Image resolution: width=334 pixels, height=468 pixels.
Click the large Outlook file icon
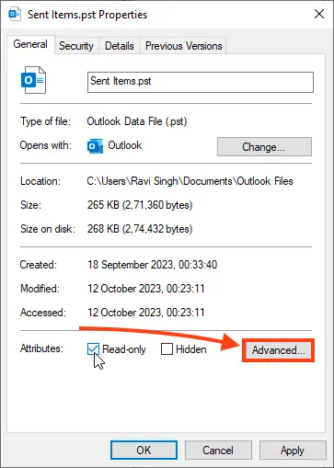pyautogui.click(x=33, y=80)
